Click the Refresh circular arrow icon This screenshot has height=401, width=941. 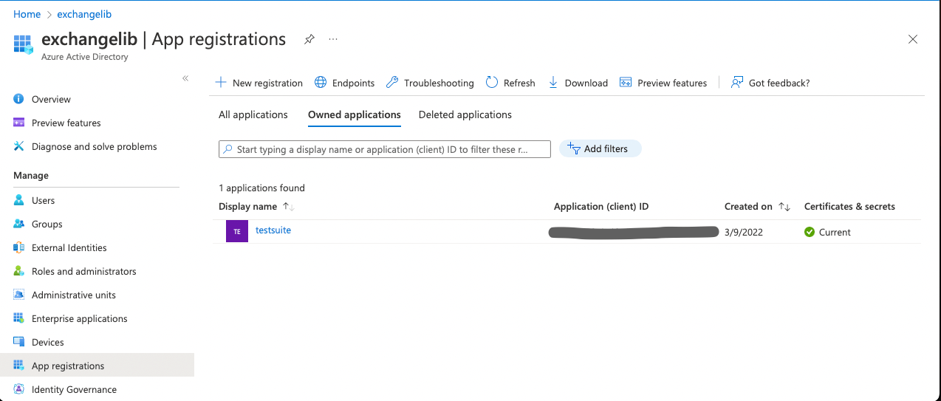tap(492, 83)
